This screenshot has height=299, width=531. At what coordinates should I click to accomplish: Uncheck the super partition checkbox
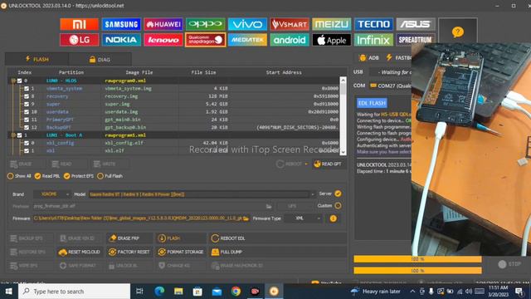pos(27,104)
